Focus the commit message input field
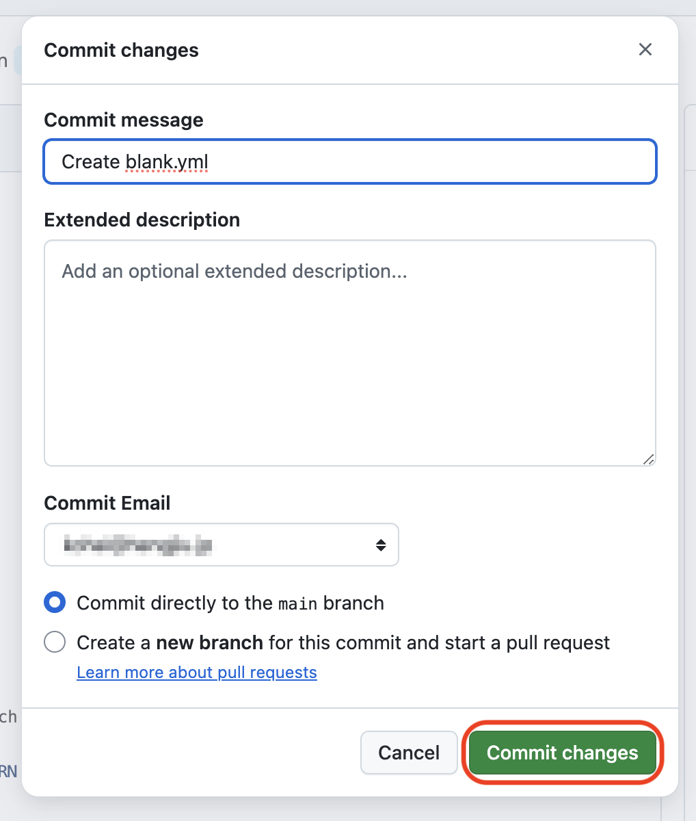This screenshot has width=696, height=821. coord(350,161)
